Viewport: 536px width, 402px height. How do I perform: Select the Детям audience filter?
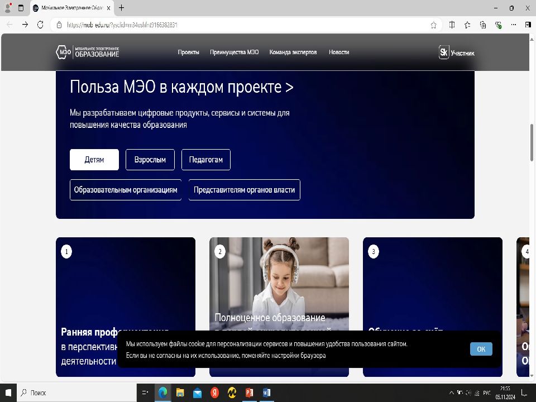click(x=94, y=160)
